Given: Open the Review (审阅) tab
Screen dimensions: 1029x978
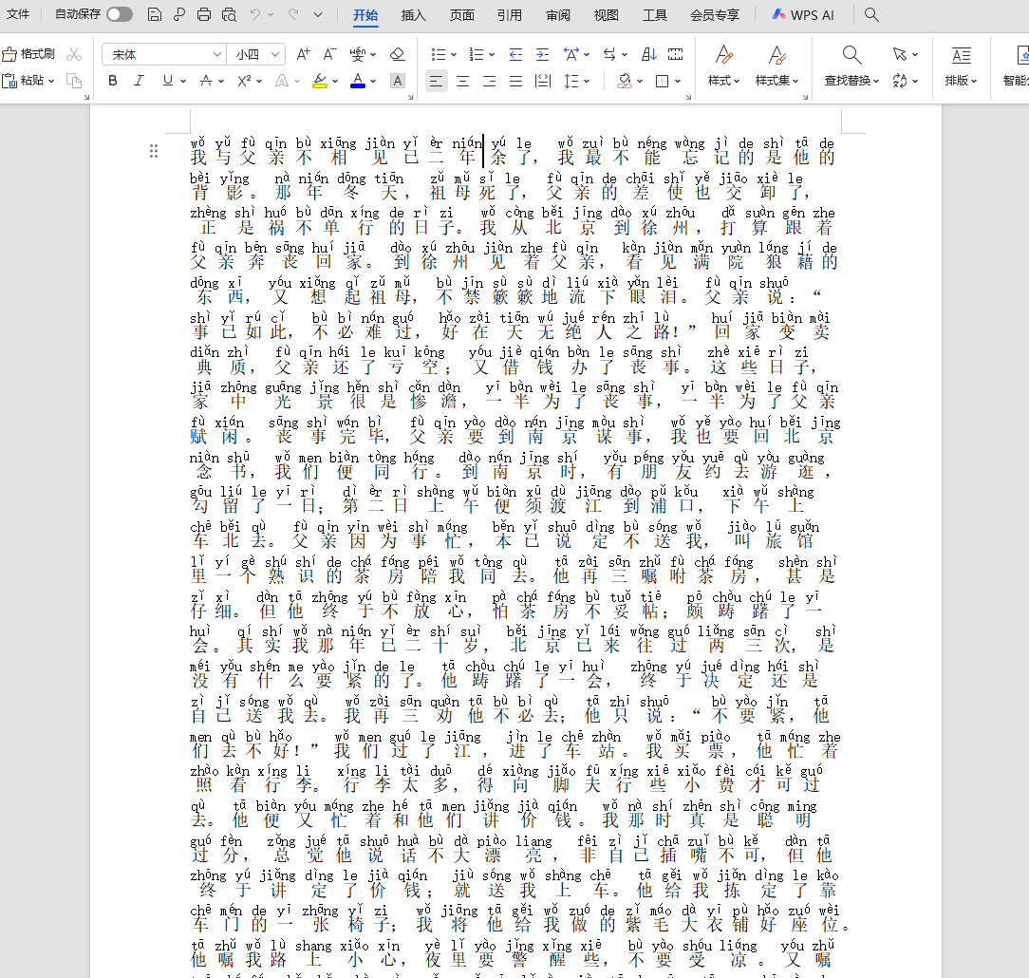Looking at the screenshot, I should (558, 14).
